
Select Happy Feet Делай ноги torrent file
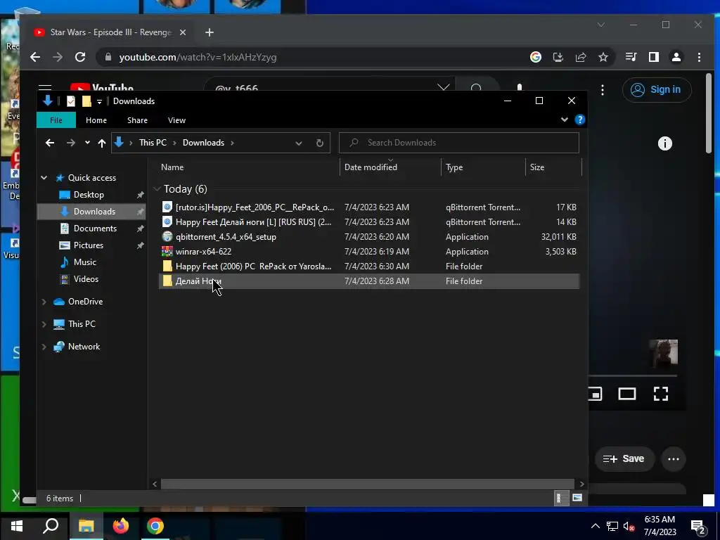click(x=368, y=221)
